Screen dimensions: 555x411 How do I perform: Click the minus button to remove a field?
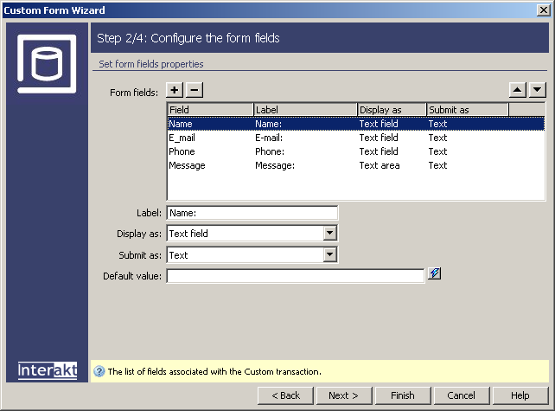coord(195,90)
